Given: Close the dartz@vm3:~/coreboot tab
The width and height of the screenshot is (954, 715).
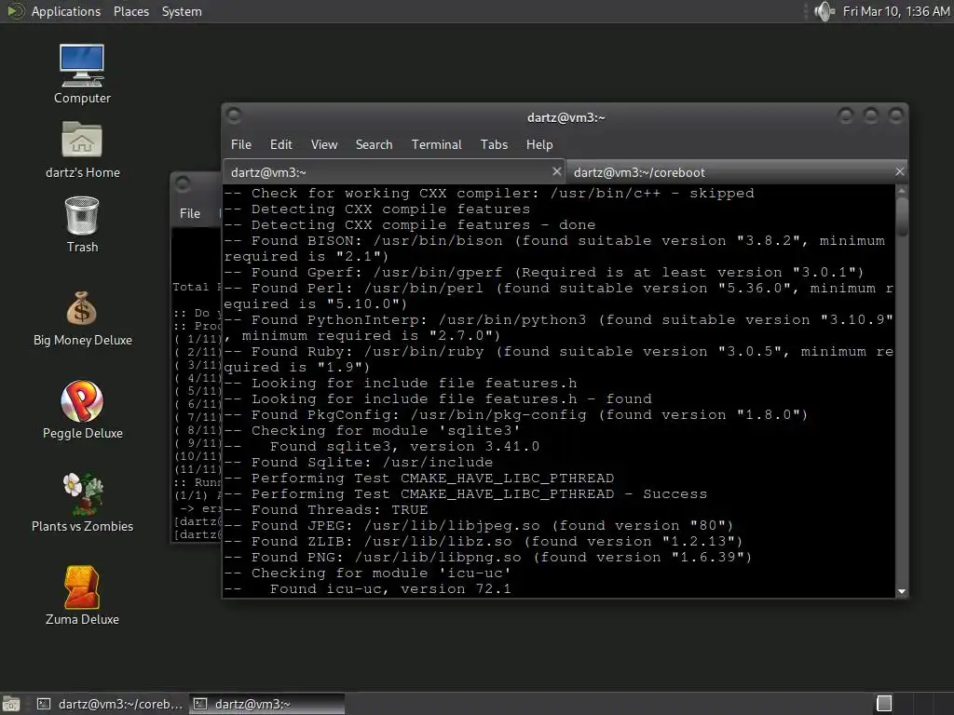Looking at the screenshot, I should [900, 171].
